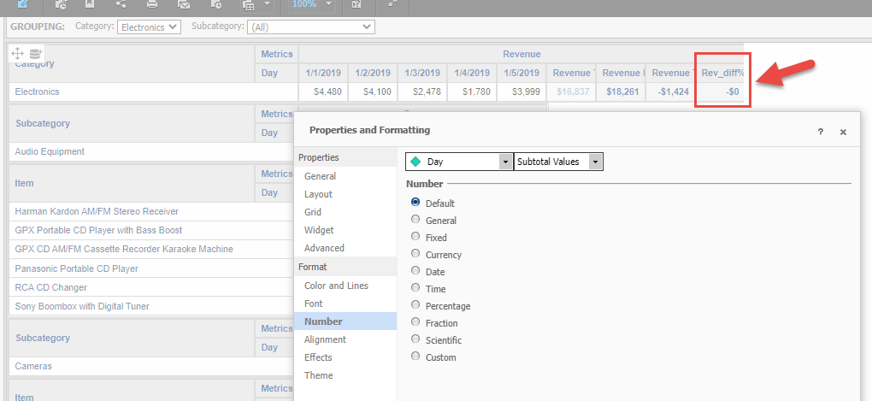872x401 pixels.
Task: Open the Grid properties section
Action: point(313,212)
